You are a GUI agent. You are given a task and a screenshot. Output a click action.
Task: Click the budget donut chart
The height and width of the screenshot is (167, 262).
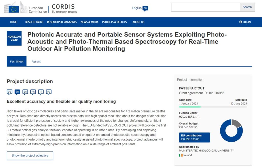pyautogui.click(x=231, y=131)
